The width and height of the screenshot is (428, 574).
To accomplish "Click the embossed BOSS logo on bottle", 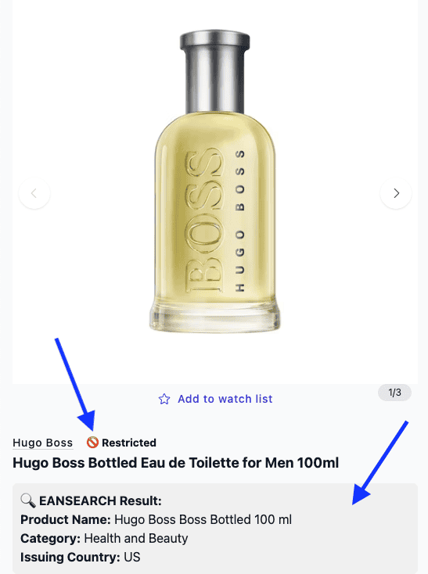I will [204, 220].
